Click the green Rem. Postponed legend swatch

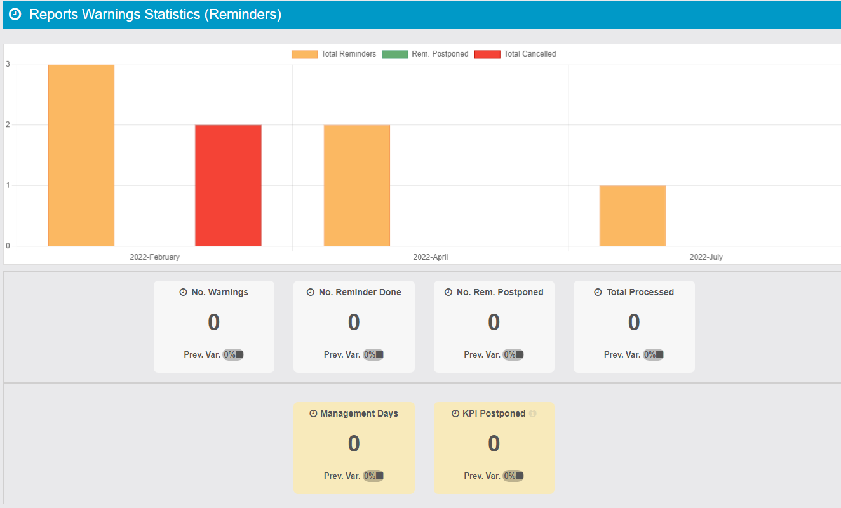394,55
